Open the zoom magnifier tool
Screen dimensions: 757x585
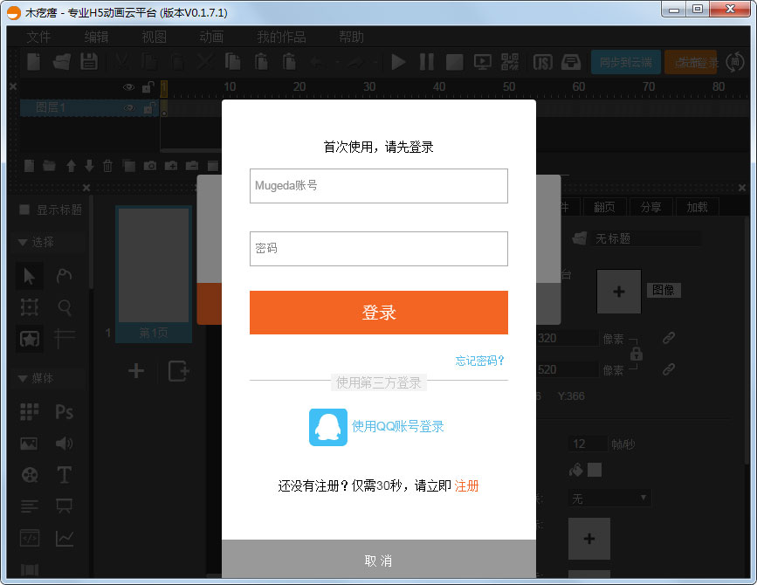[65, 306]
